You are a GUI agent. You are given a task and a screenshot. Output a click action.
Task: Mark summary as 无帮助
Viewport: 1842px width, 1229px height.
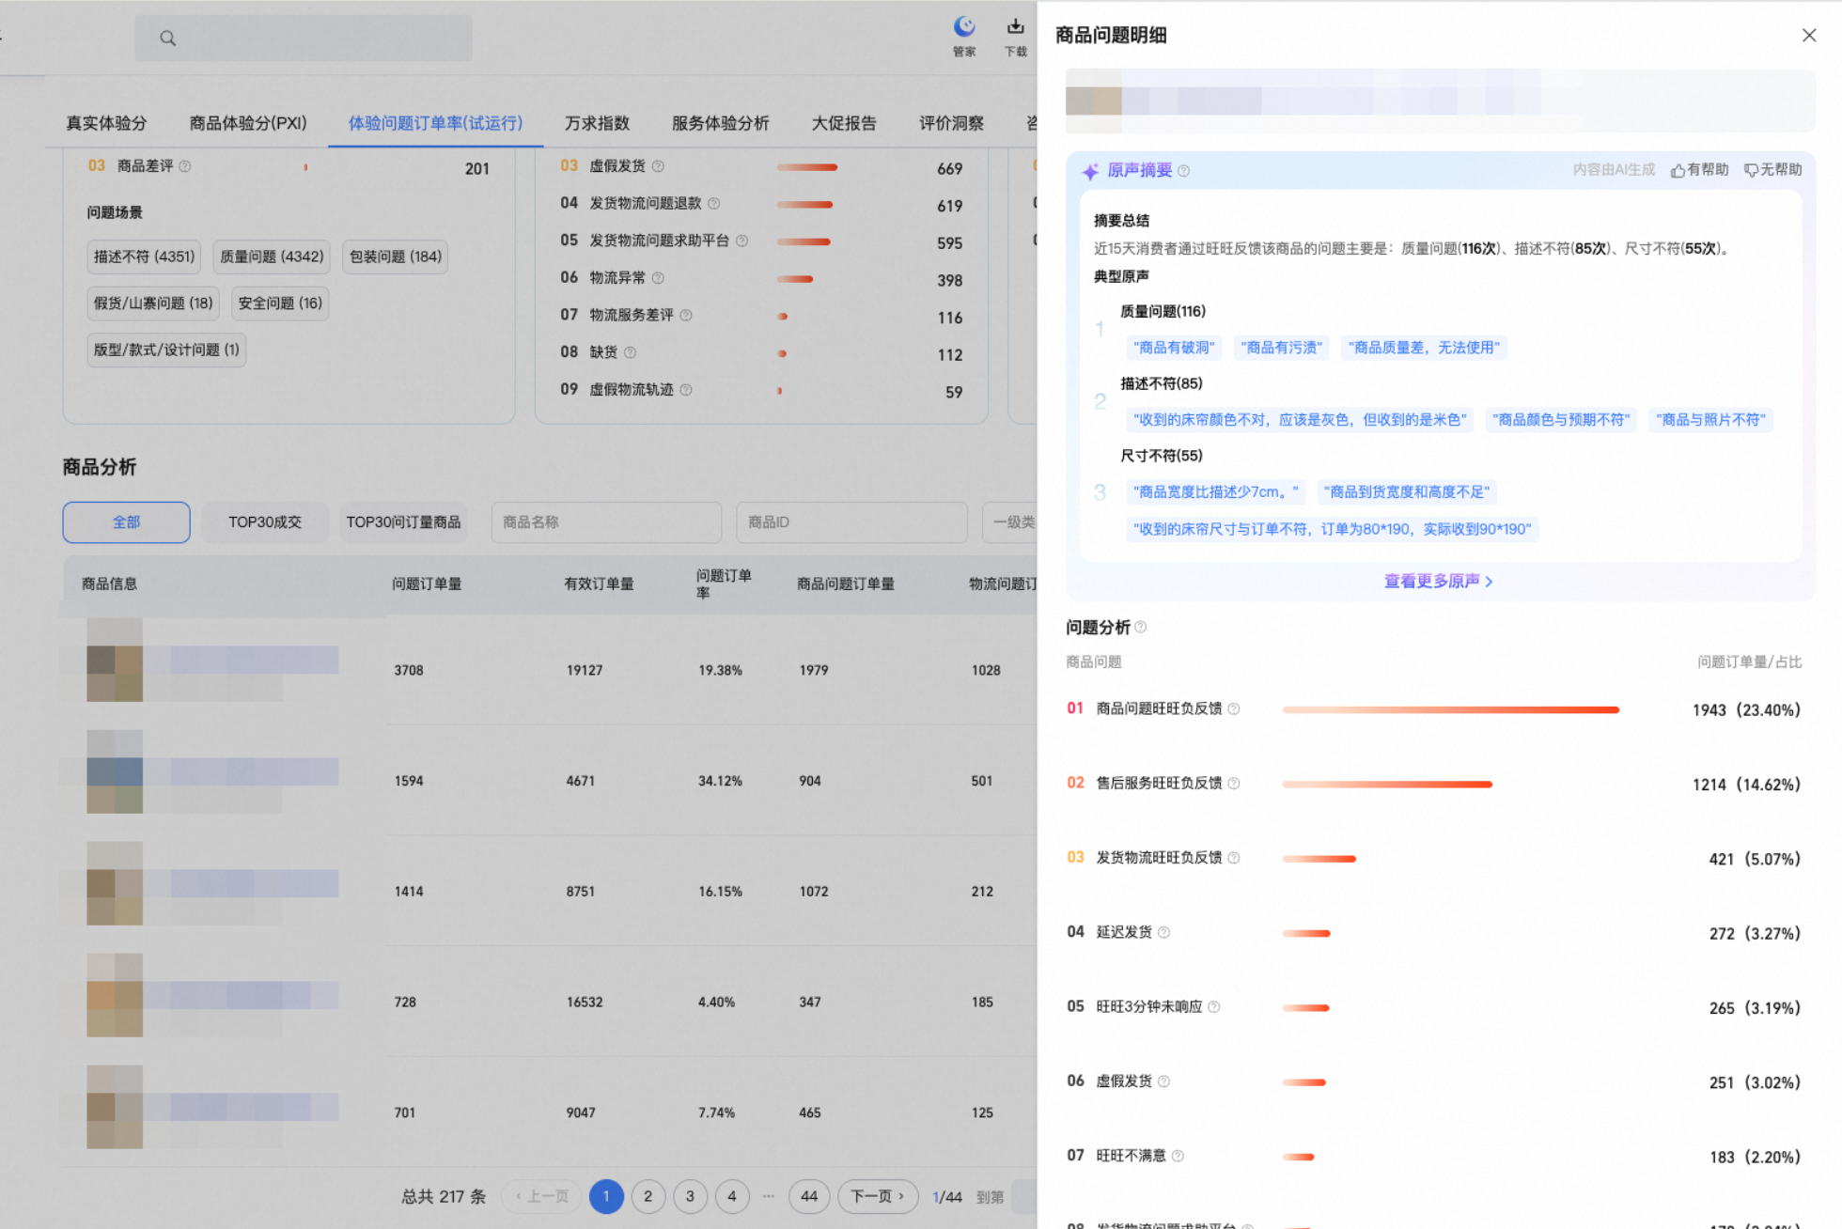coord(1773,170)
